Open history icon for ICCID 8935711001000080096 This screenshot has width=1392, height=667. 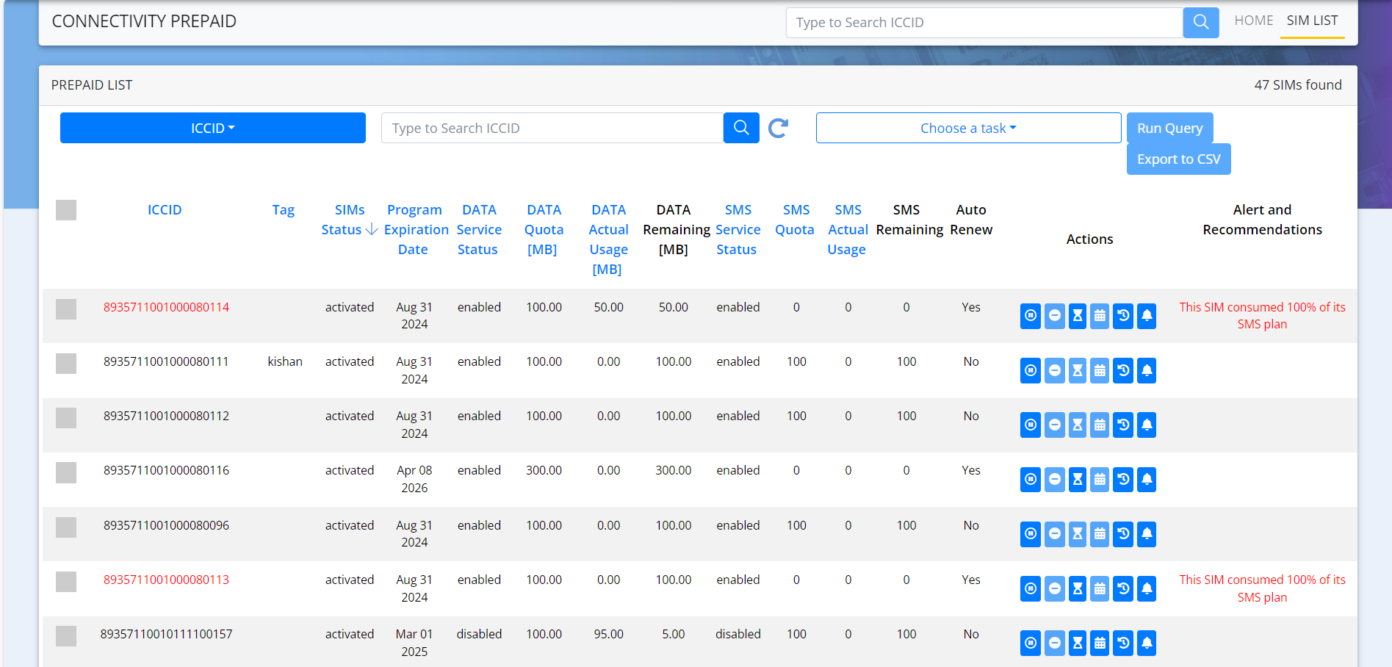(x=1123, y=534)
